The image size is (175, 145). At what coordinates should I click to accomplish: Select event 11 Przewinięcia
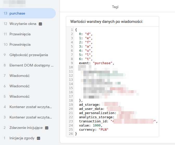pyautogui.click(x=20, y=34)
